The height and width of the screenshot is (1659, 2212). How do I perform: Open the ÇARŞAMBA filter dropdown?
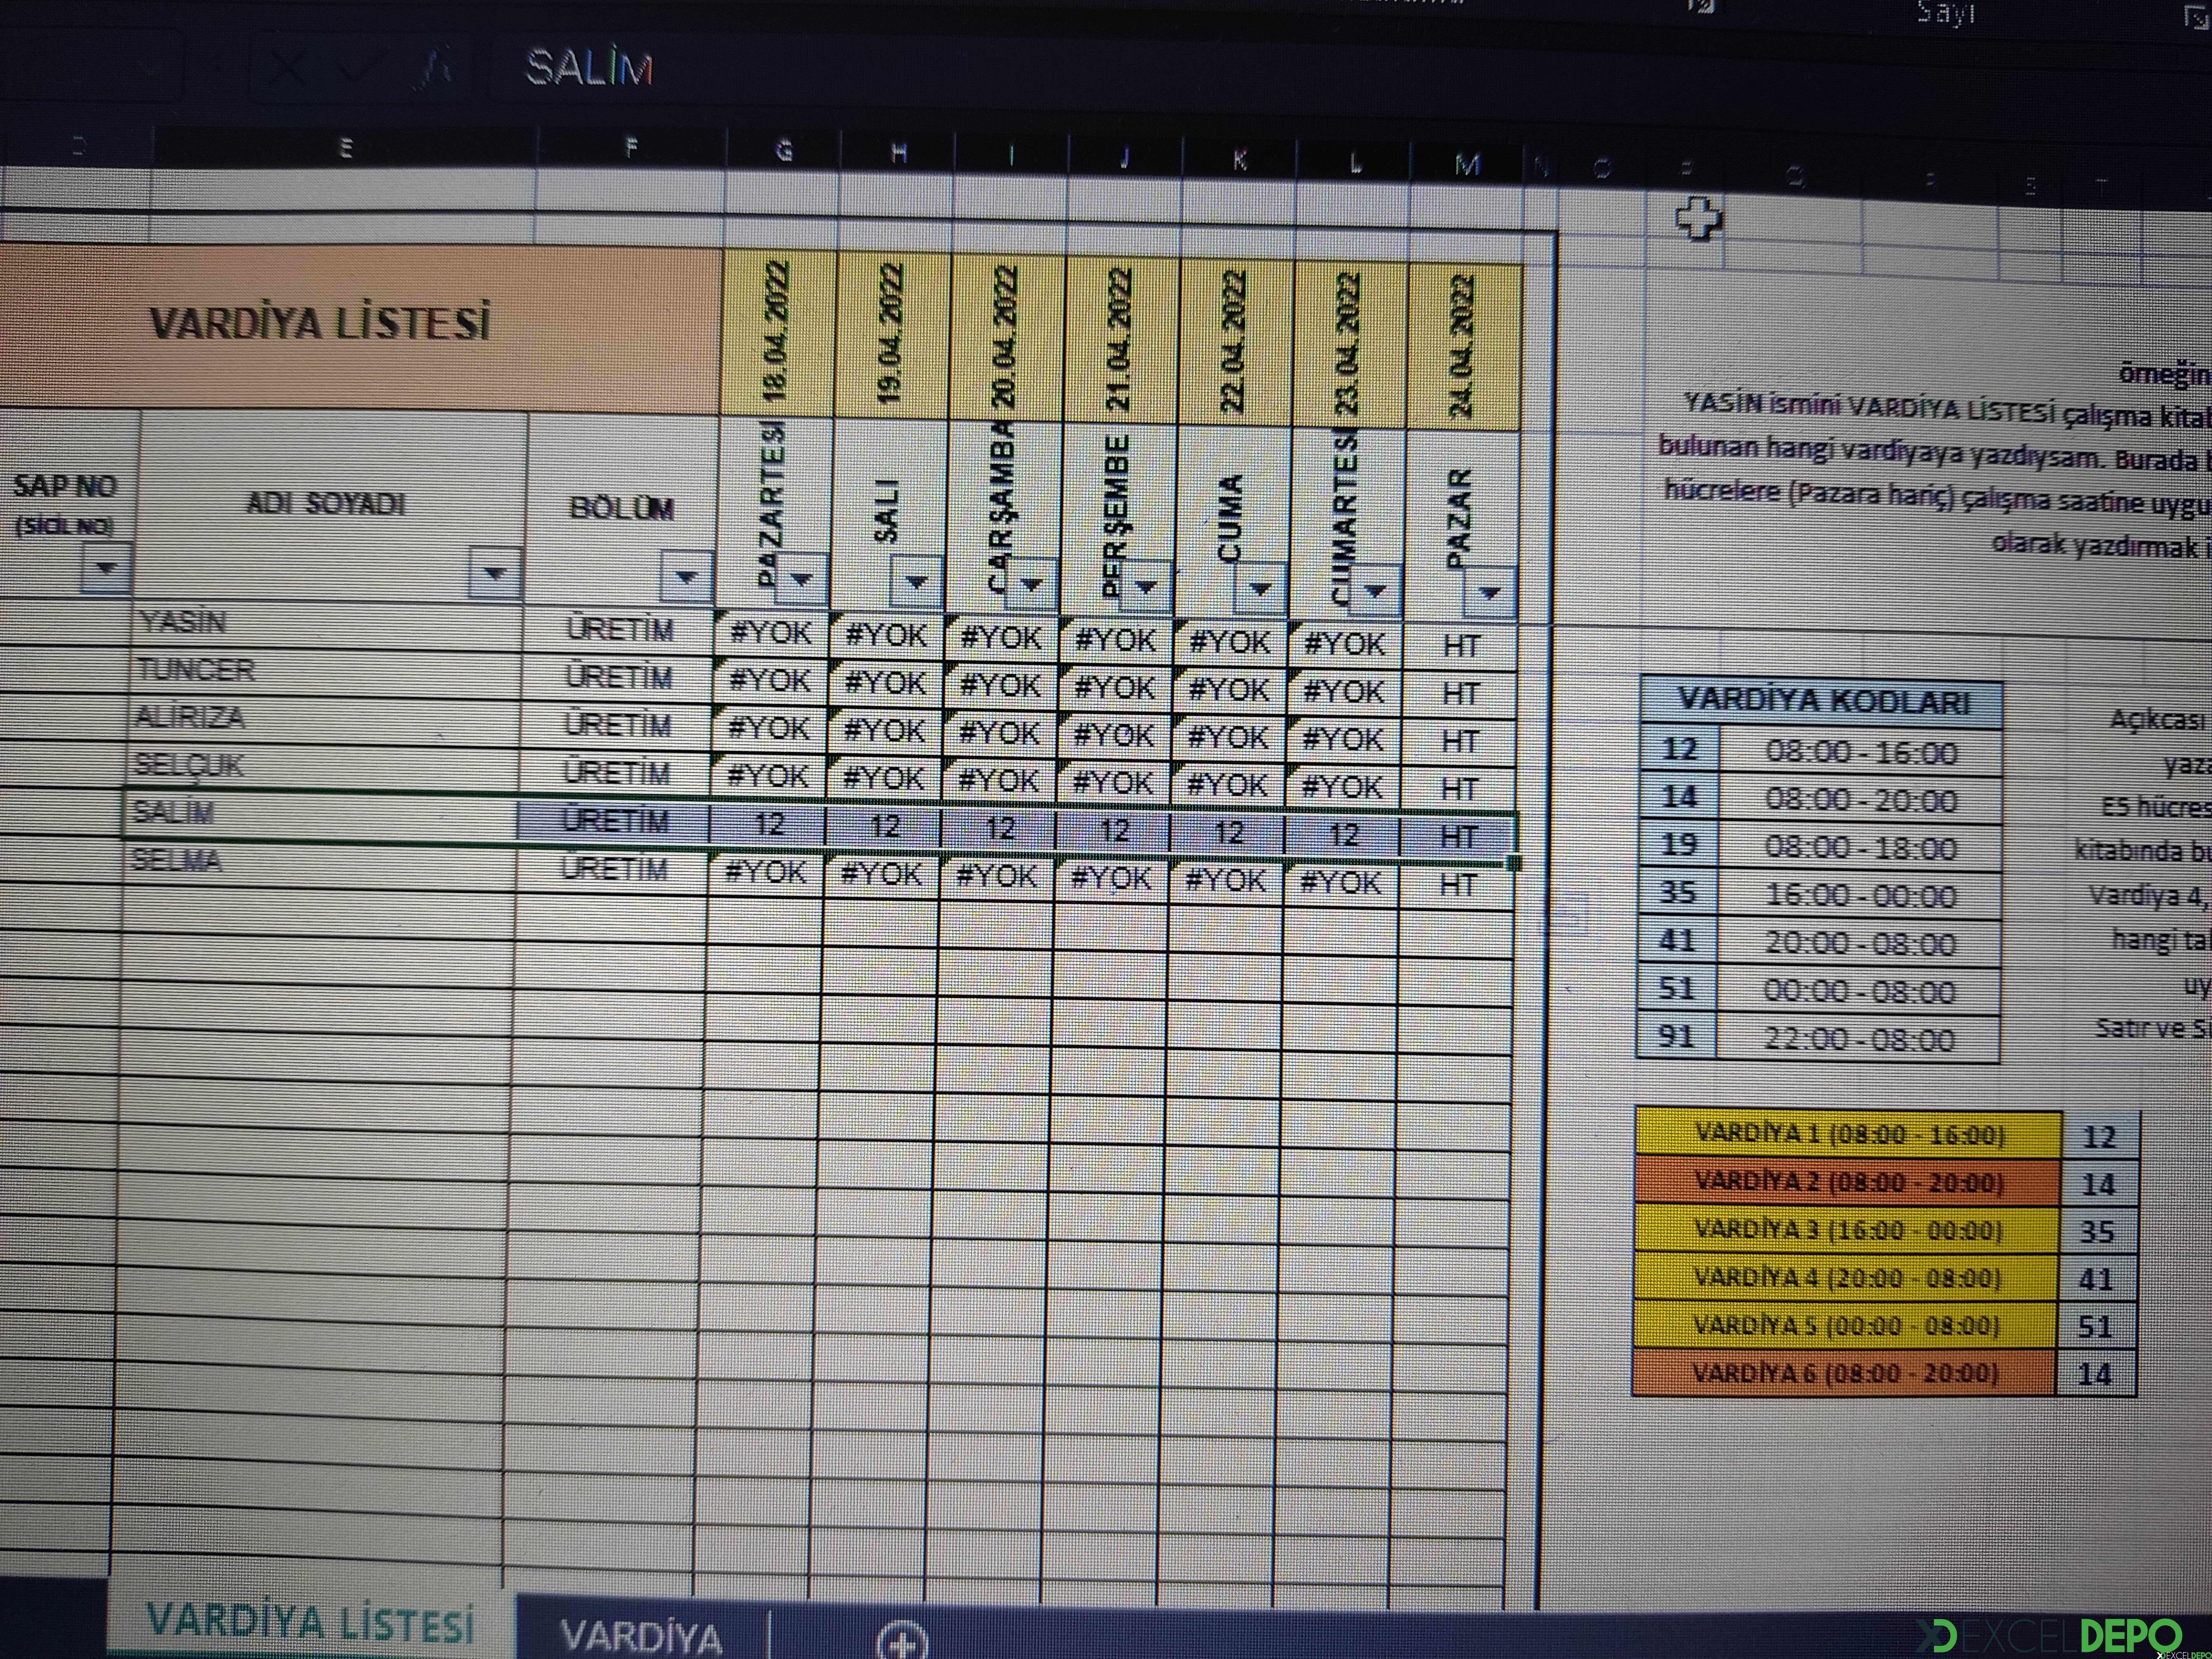1031,584
